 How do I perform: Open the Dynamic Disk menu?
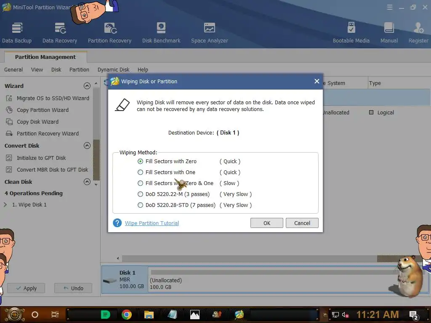[x=113, y=69]
